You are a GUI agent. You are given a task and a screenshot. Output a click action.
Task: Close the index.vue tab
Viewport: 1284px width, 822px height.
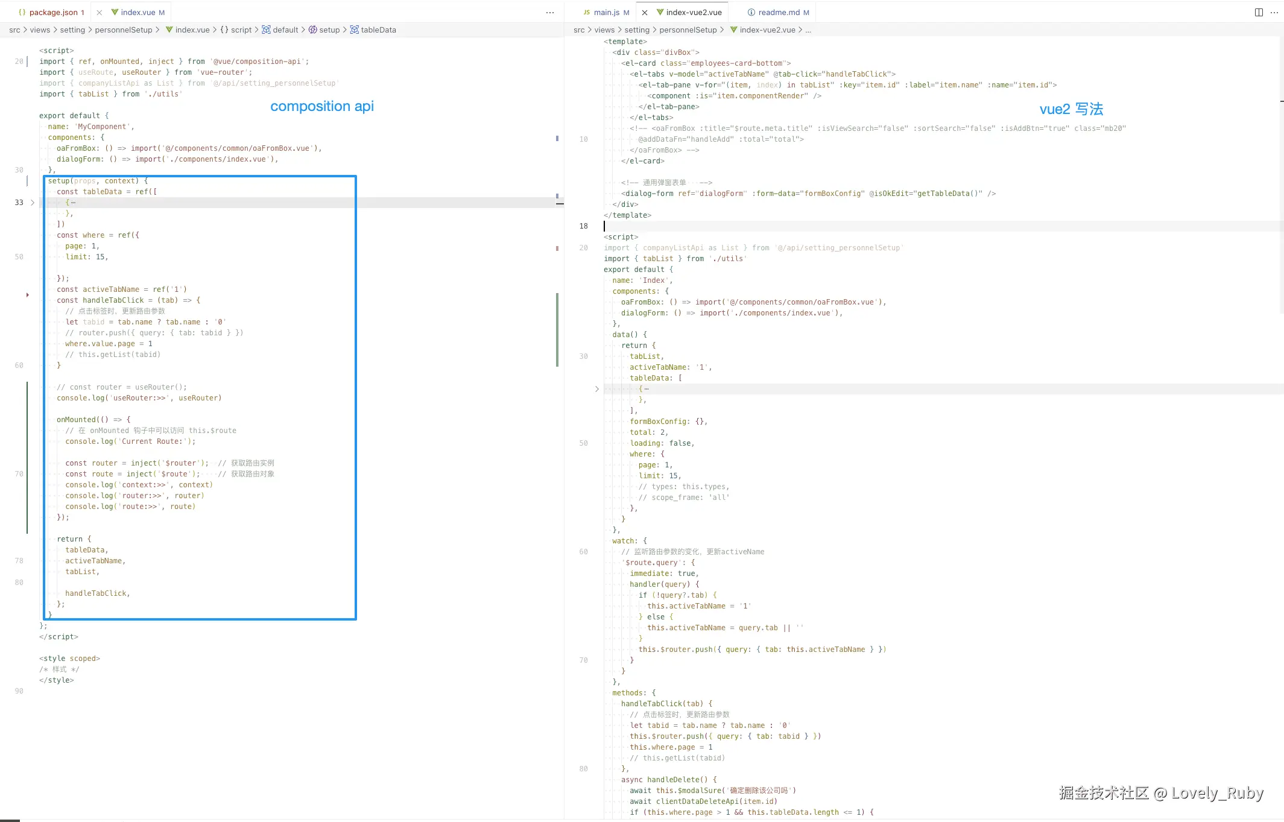coord(100,12)
